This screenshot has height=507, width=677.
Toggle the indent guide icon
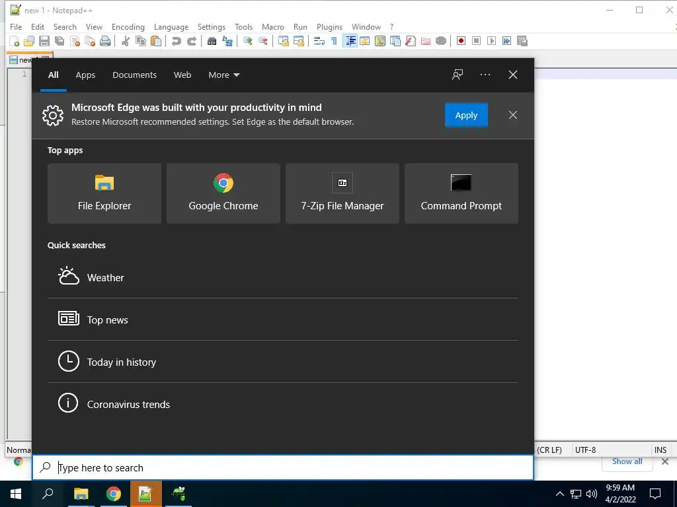[350, 41]
